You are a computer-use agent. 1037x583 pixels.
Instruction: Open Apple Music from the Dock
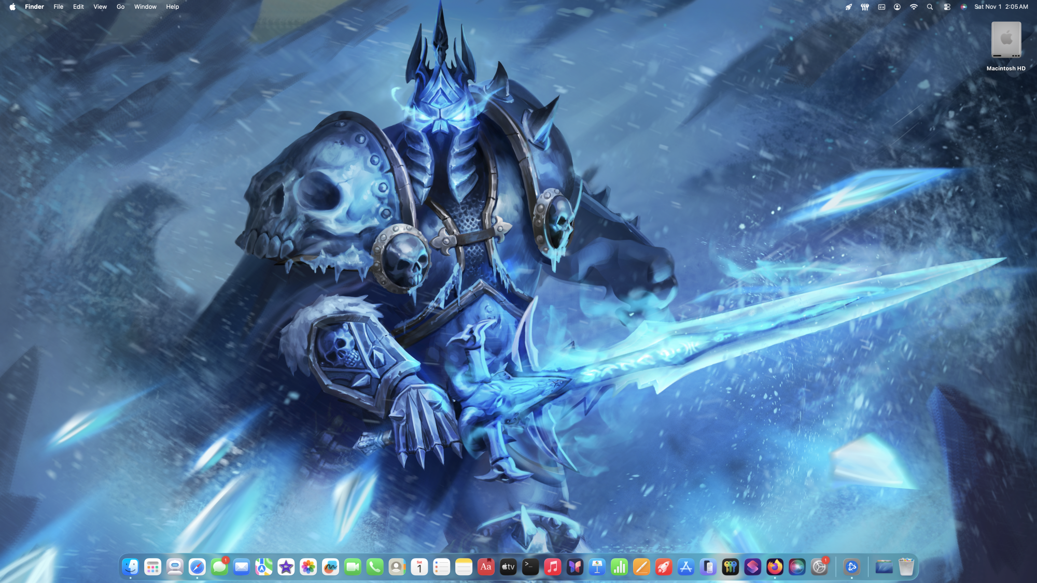553,567
